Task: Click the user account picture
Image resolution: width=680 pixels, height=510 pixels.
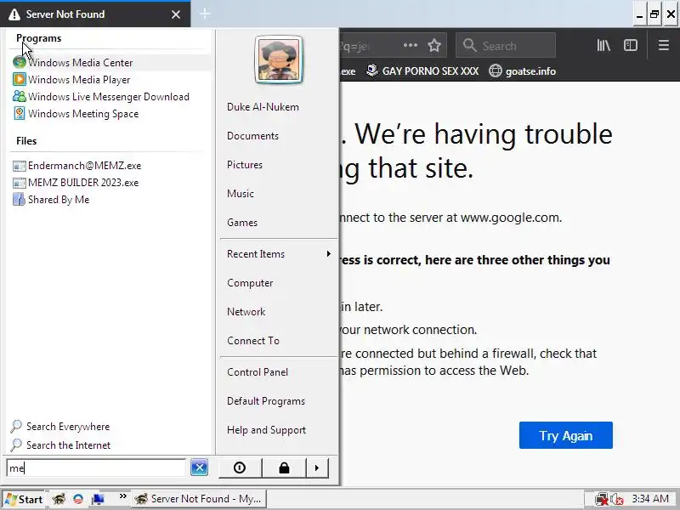Action: click(279, 59)
